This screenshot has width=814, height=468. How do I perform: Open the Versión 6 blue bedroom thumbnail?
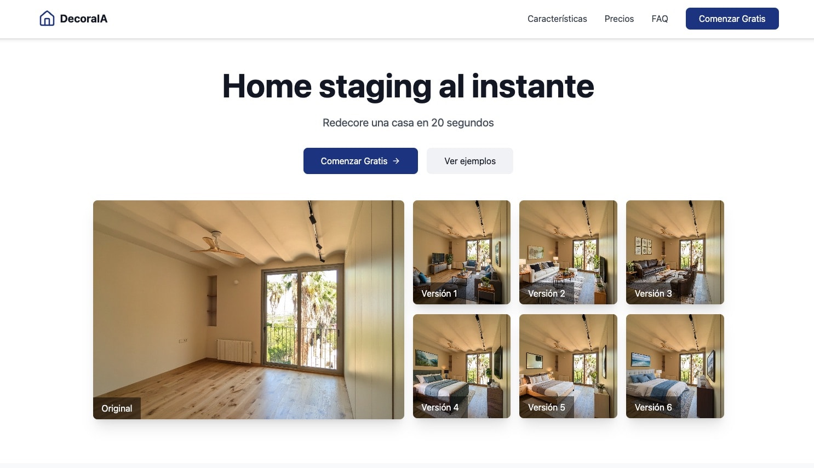pyautogui.click(x=675, y=366)
